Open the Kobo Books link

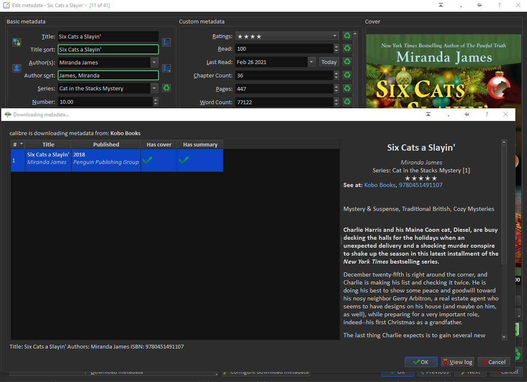point(380,185)
